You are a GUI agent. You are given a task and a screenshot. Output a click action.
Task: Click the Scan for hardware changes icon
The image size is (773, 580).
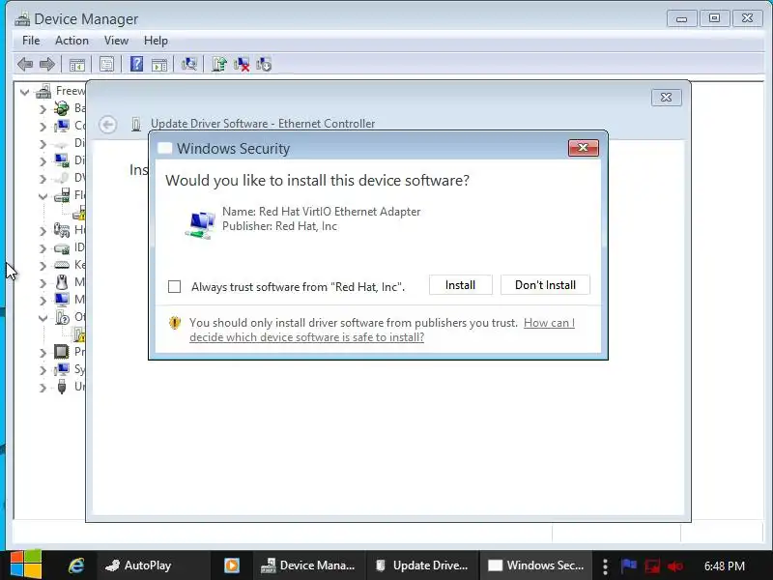[x=188, y=64]
